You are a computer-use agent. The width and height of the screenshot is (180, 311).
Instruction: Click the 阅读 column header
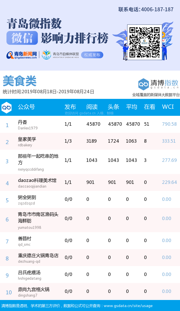click(92, 107)
